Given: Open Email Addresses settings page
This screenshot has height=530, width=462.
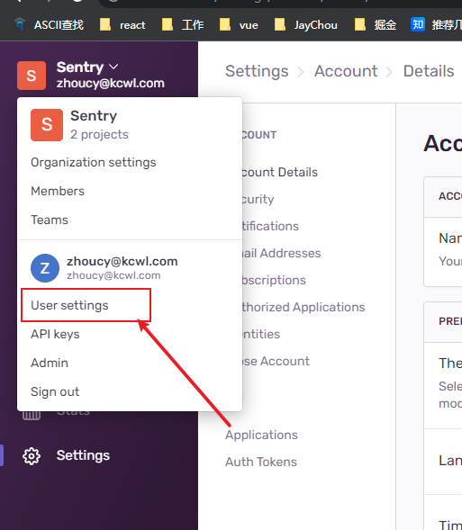Looking at the screenshot, I should point(281,253).
